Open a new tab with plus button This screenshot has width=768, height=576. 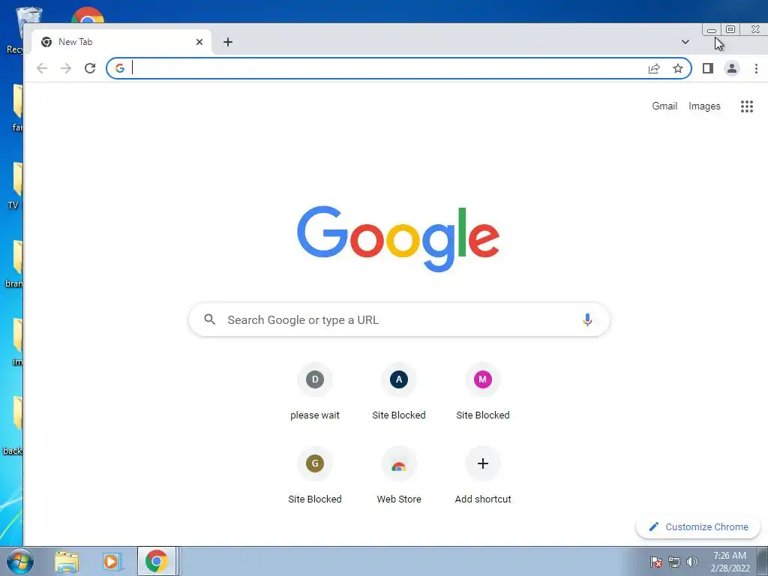point(228,42)
